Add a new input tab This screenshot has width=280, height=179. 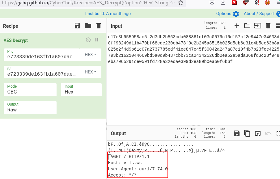coord(237,26)
